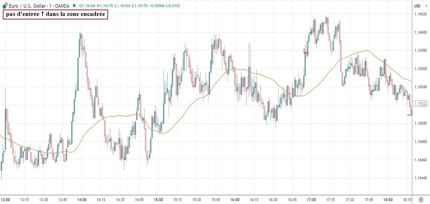Viewport: 430px width, 204px height.
Task: Click the 14:30 time axis label
Action: coord(120,200)
